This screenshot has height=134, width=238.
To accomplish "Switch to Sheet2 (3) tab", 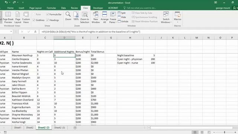I will pos(59,128).
